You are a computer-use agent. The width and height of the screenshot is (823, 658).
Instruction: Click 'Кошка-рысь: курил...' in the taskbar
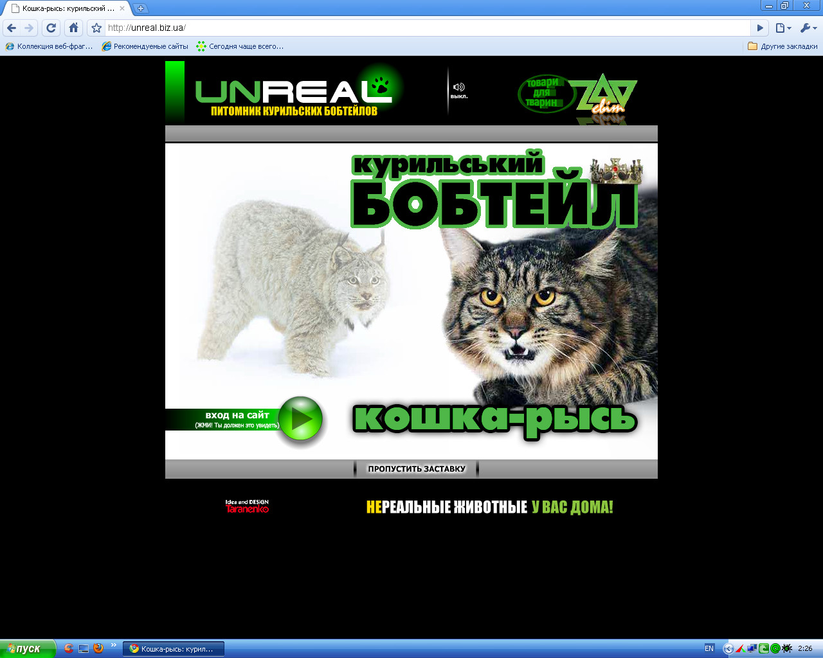click(172, 648)
